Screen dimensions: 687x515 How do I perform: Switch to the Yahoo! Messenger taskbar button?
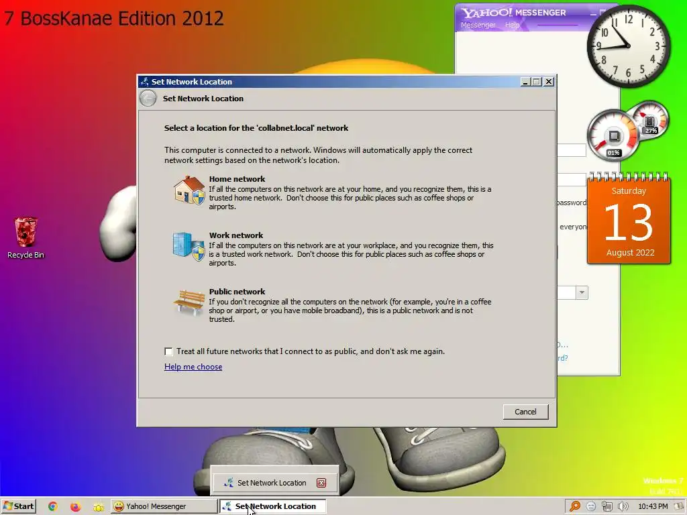click(x=164, y=506)
